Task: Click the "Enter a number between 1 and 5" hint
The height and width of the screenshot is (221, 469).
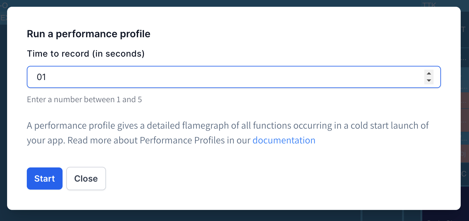Action: (84, 99)
